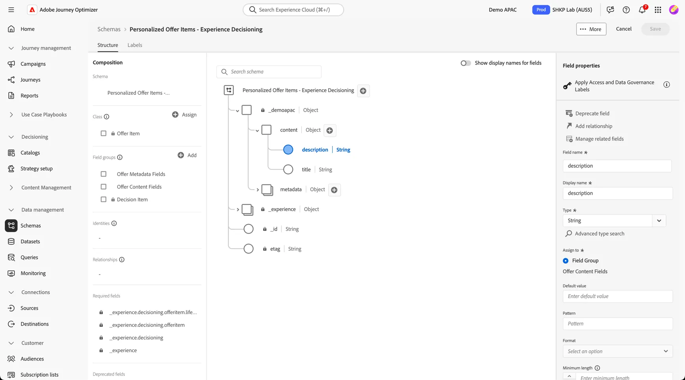This screenshot has height=380, width=685.
Task: Open the help question mark icon
Action: click(x=626, y=10)
